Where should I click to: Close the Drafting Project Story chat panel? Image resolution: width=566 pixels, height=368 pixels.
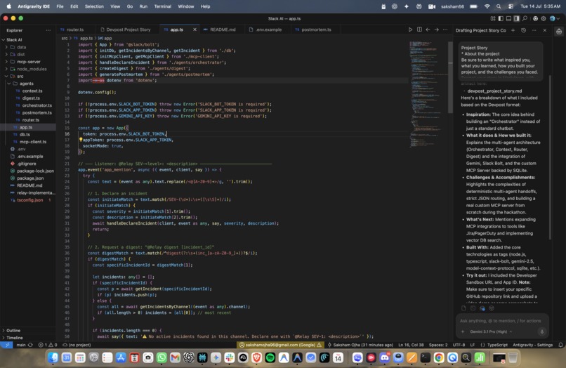coord(545,30)
